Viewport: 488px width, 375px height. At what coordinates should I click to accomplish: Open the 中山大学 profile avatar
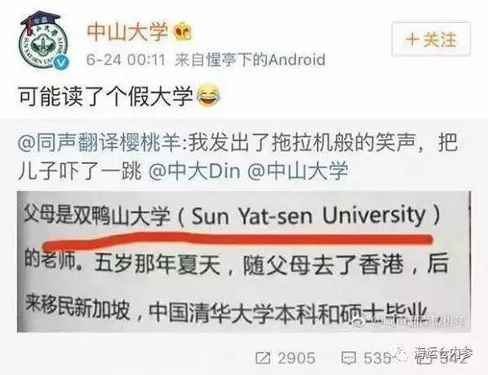tap(44, 41)
